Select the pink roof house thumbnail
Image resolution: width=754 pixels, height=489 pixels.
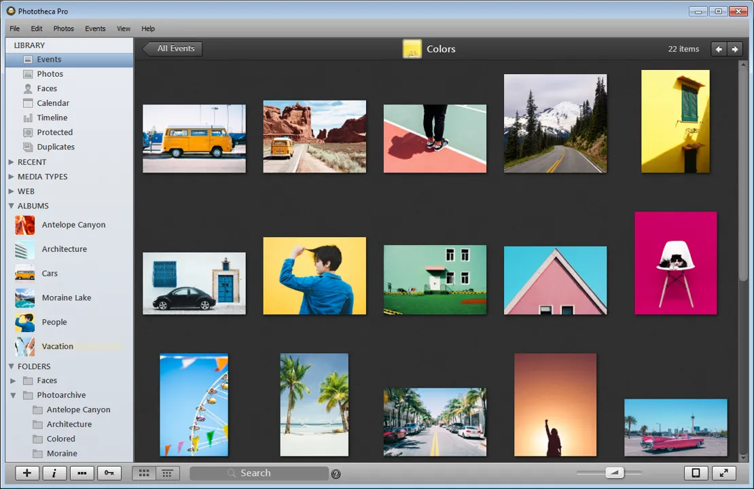(x=556, y=280)
